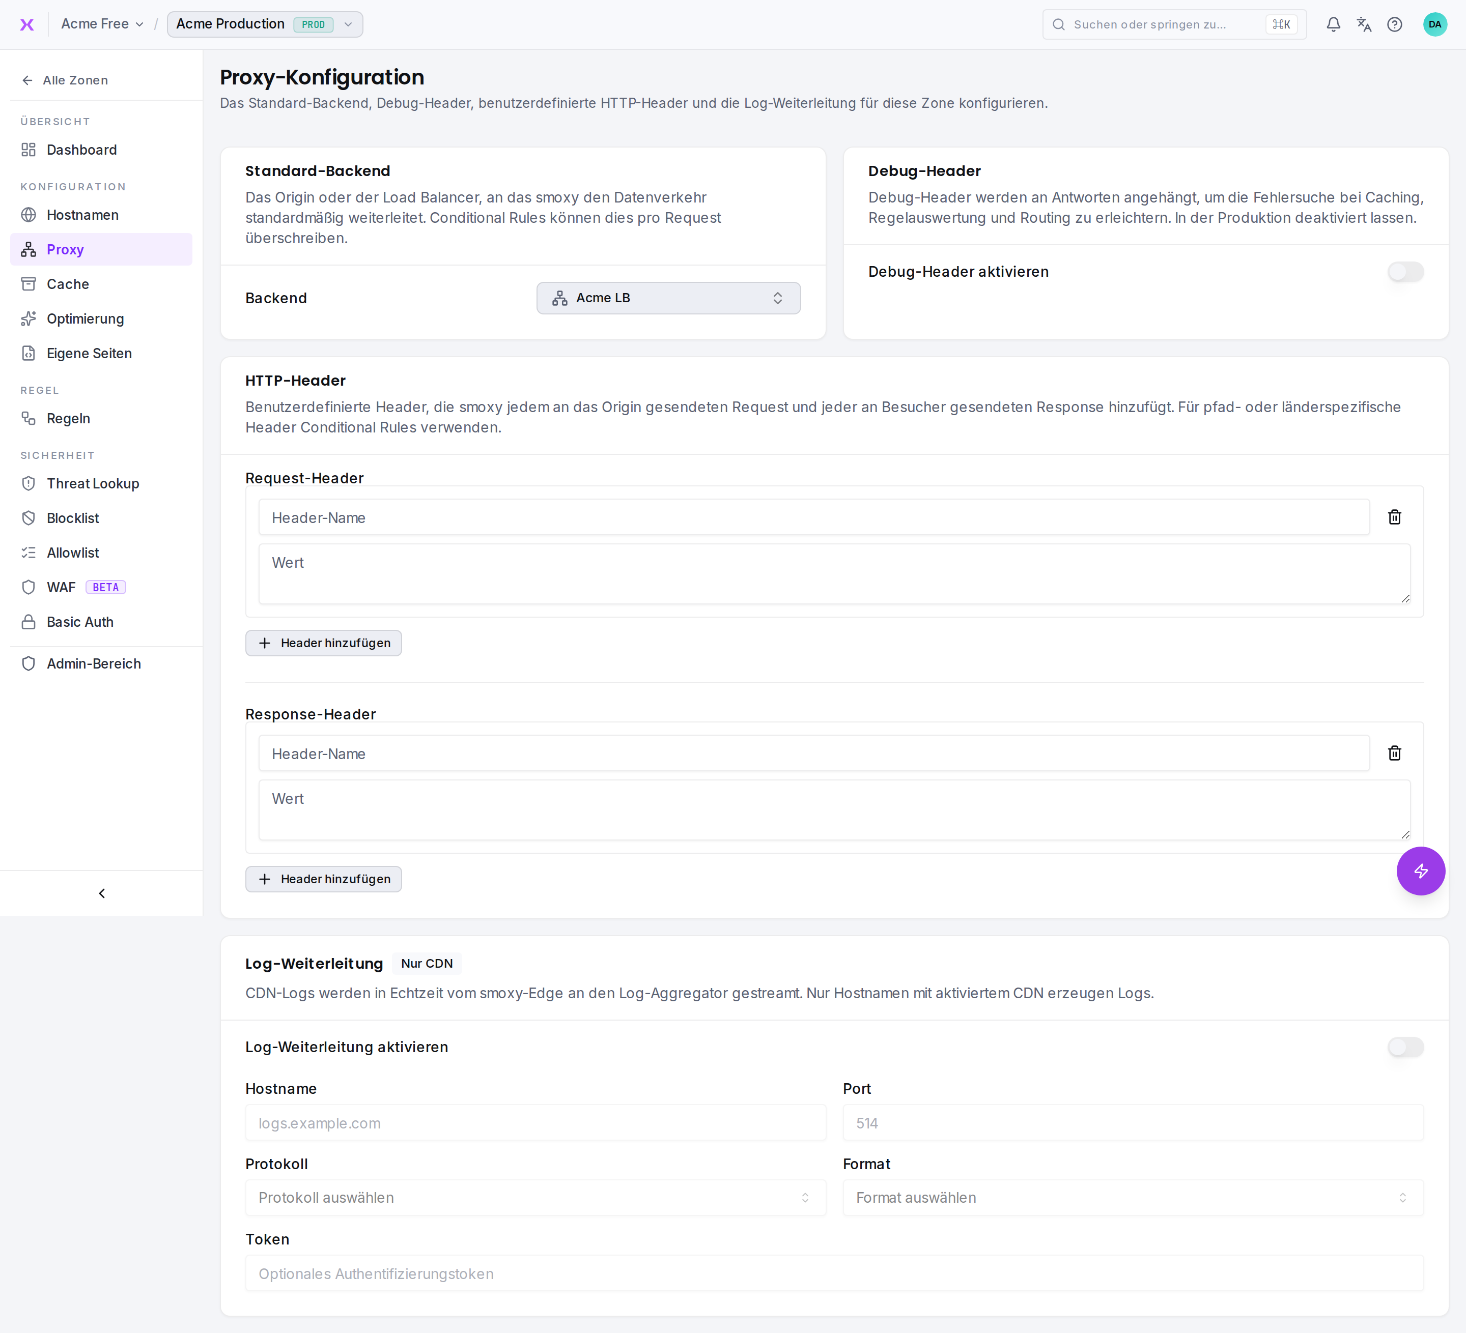Click the help question mark icon
This screenshot has width=1466, height=1333.
(x=1394, y=25)
